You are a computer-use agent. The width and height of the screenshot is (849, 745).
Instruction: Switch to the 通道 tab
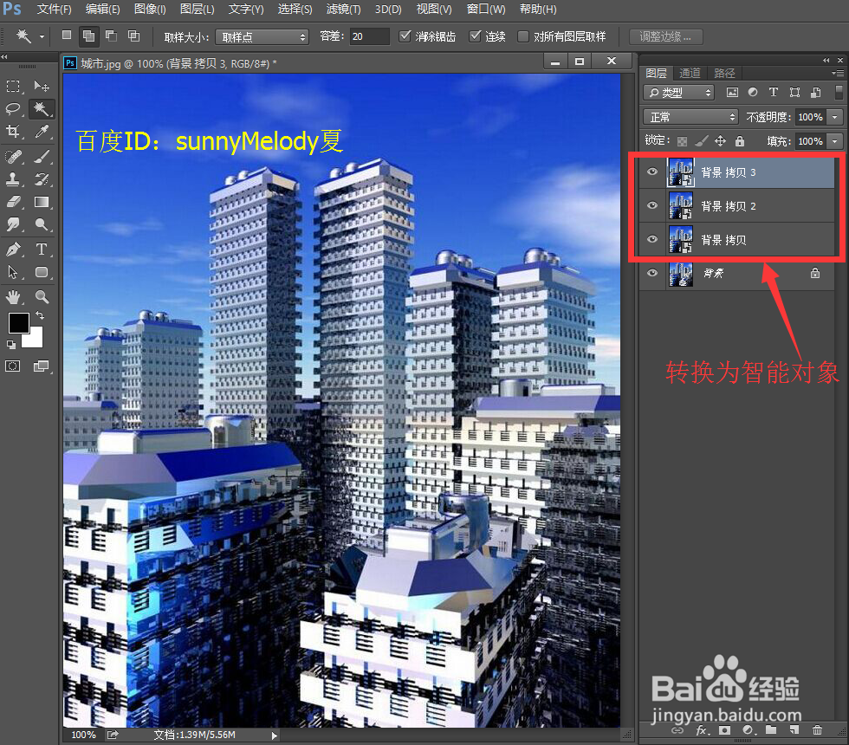[690, 73]
